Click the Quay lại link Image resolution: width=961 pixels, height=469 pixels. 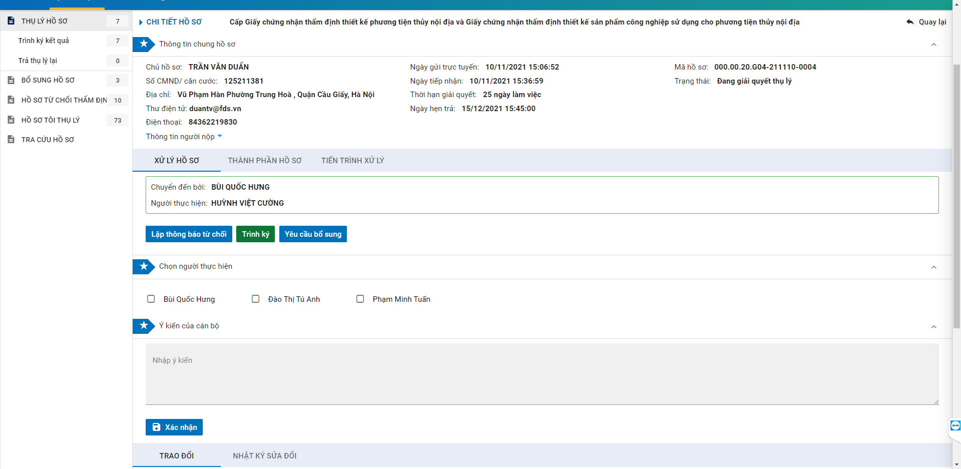[x=926, y=22]
